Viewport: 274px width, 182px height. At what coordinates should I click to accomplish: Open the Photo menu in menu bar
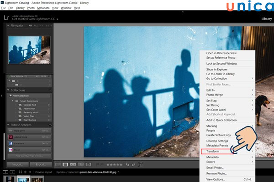[x=31, y=8]
